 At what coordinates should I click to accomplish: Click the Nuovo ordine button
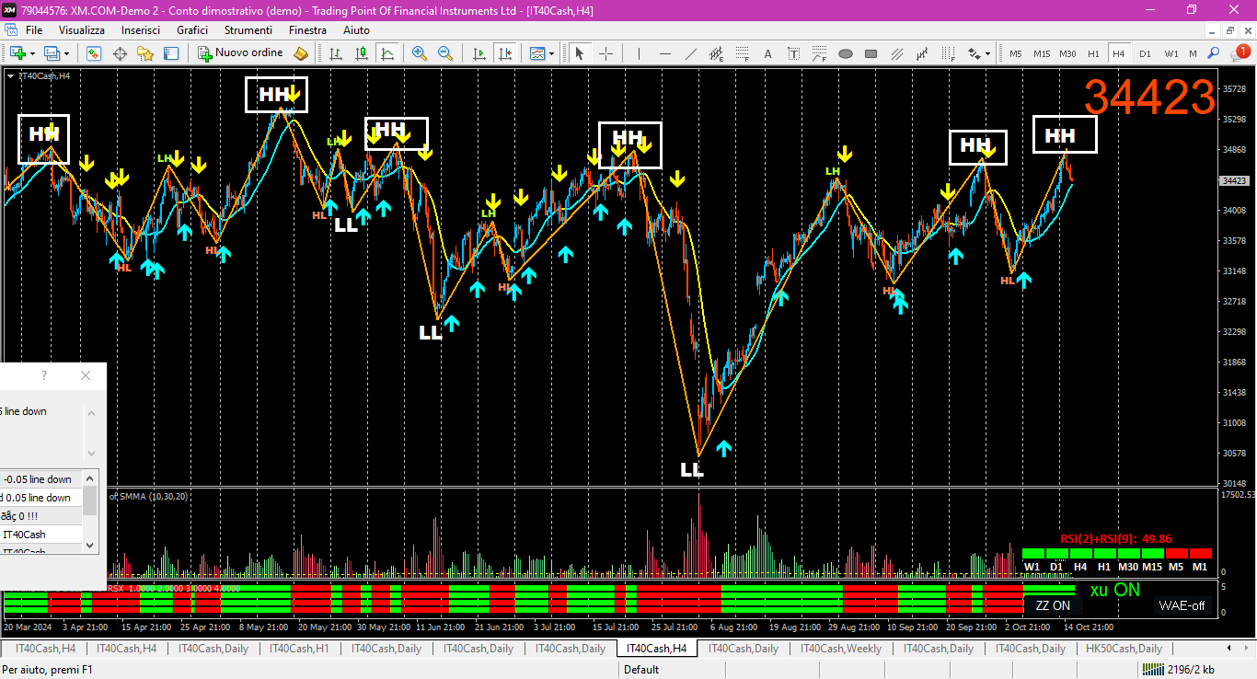coord(240,53)
